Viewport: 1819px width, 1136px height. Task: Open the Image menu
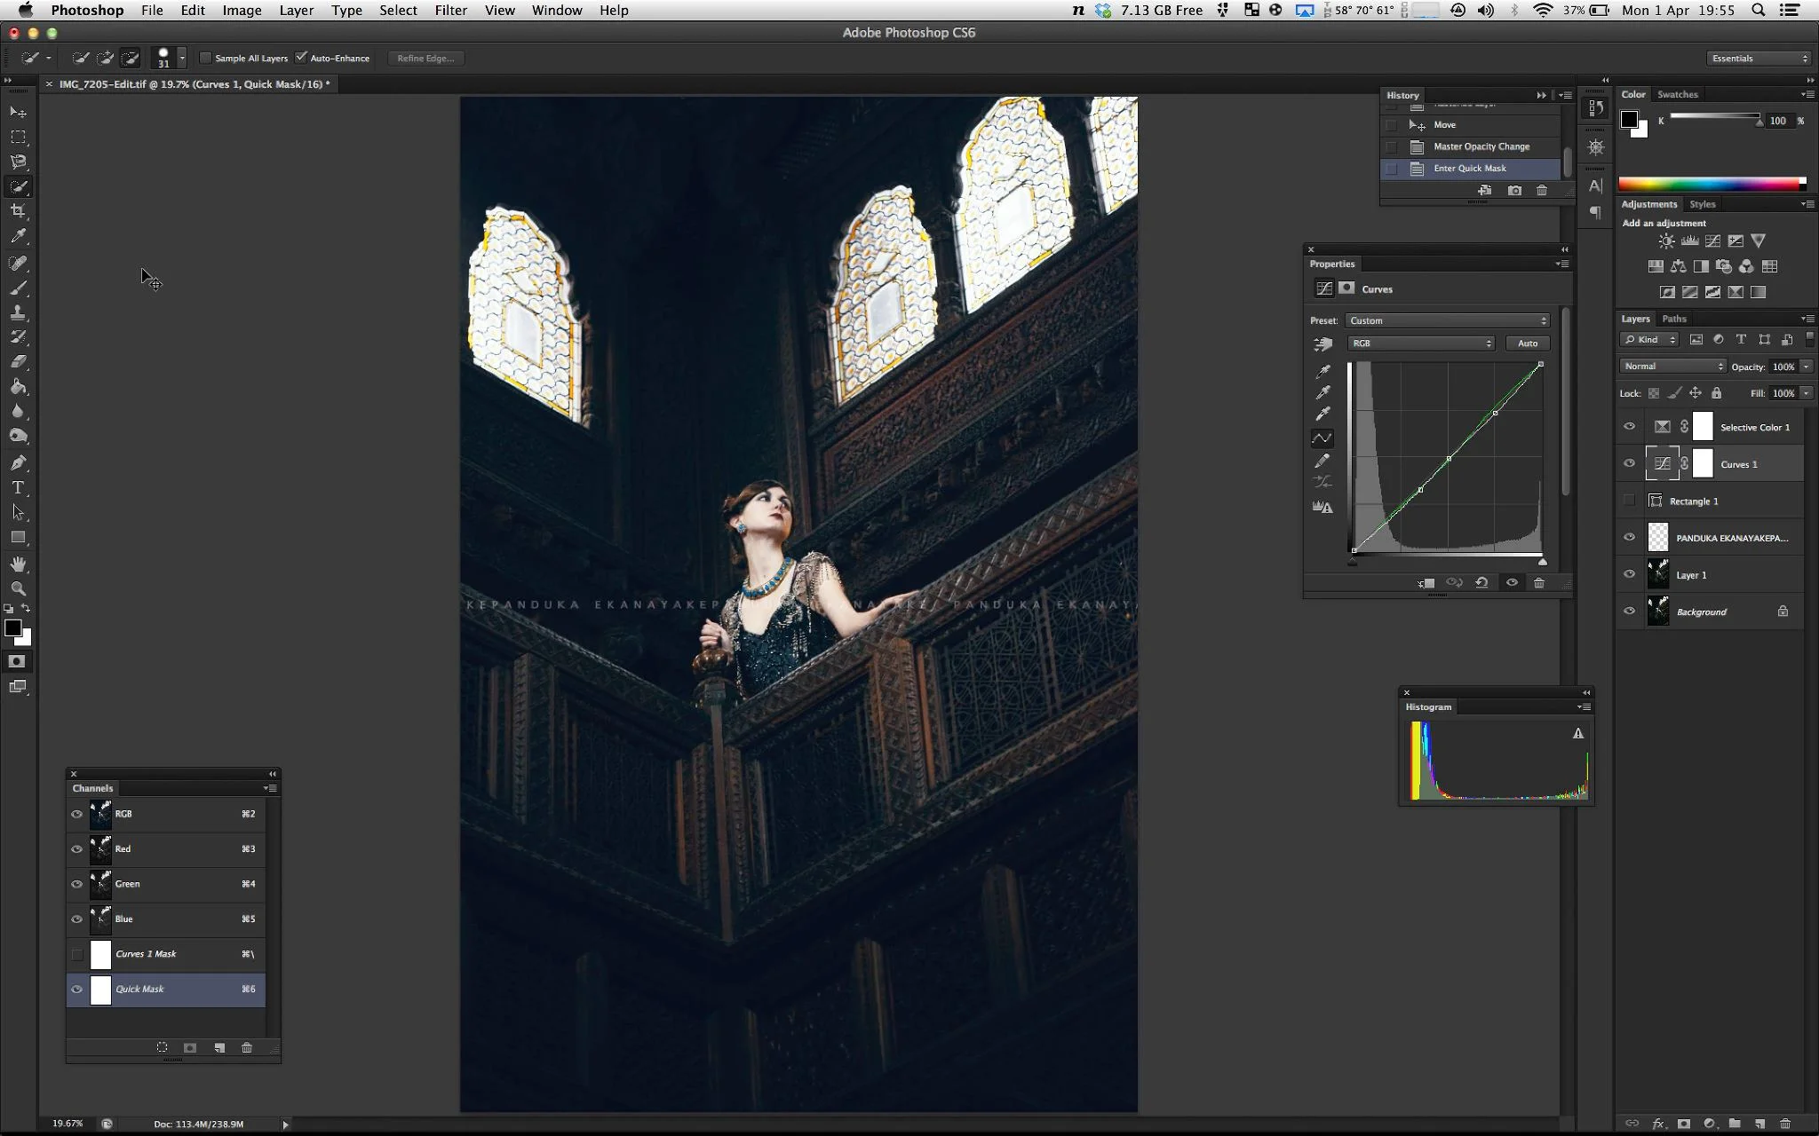(x=242, y=11)
